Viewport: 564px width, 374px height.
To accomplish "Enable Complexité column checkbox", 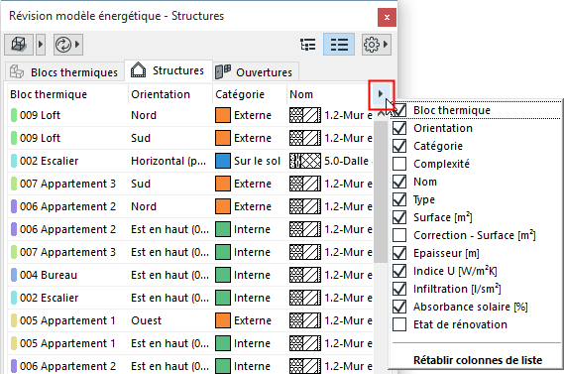I will pos(399,164).
